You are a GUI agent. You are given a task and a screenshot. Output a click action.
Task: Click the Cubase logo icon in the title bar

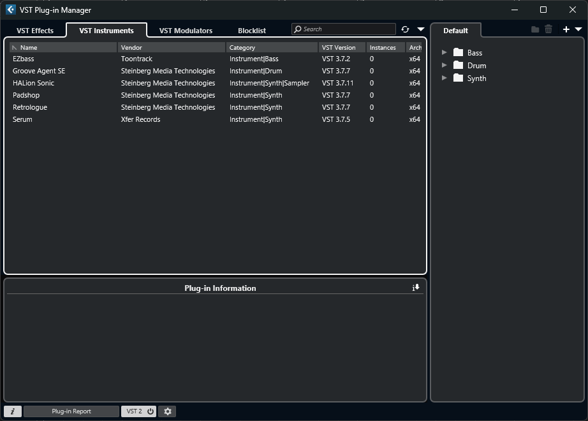(10, 10)
